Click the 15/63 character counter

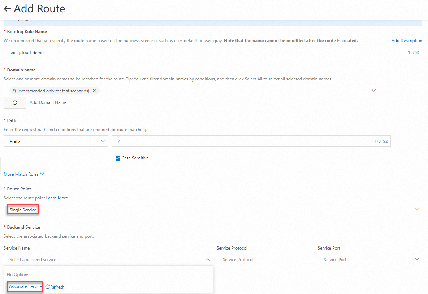pyautogui.click(x=414, y=52)
